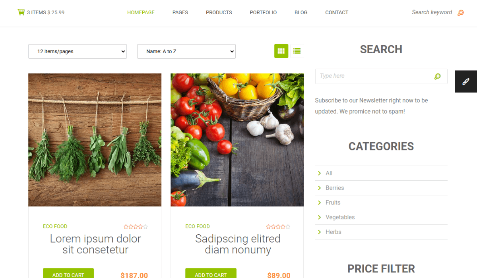Click star rating of Lorem ipsum product

click(x=136, y=227)
